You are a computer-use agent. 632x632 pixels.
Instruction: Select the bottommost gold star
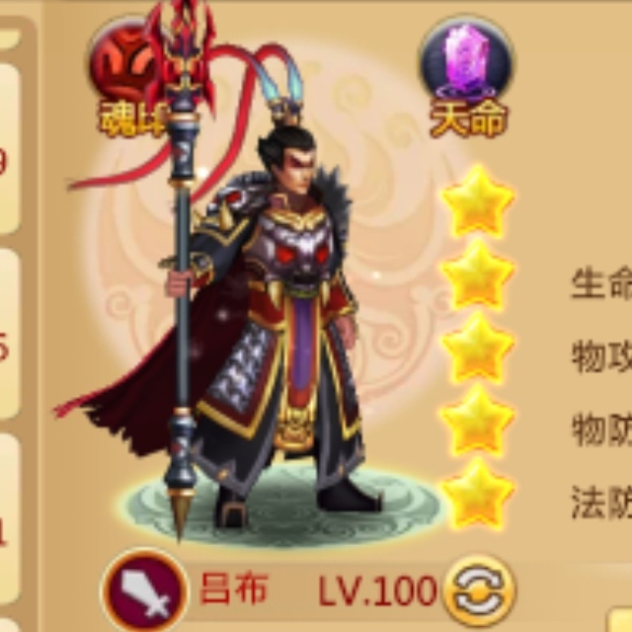[x=478, y=493]
